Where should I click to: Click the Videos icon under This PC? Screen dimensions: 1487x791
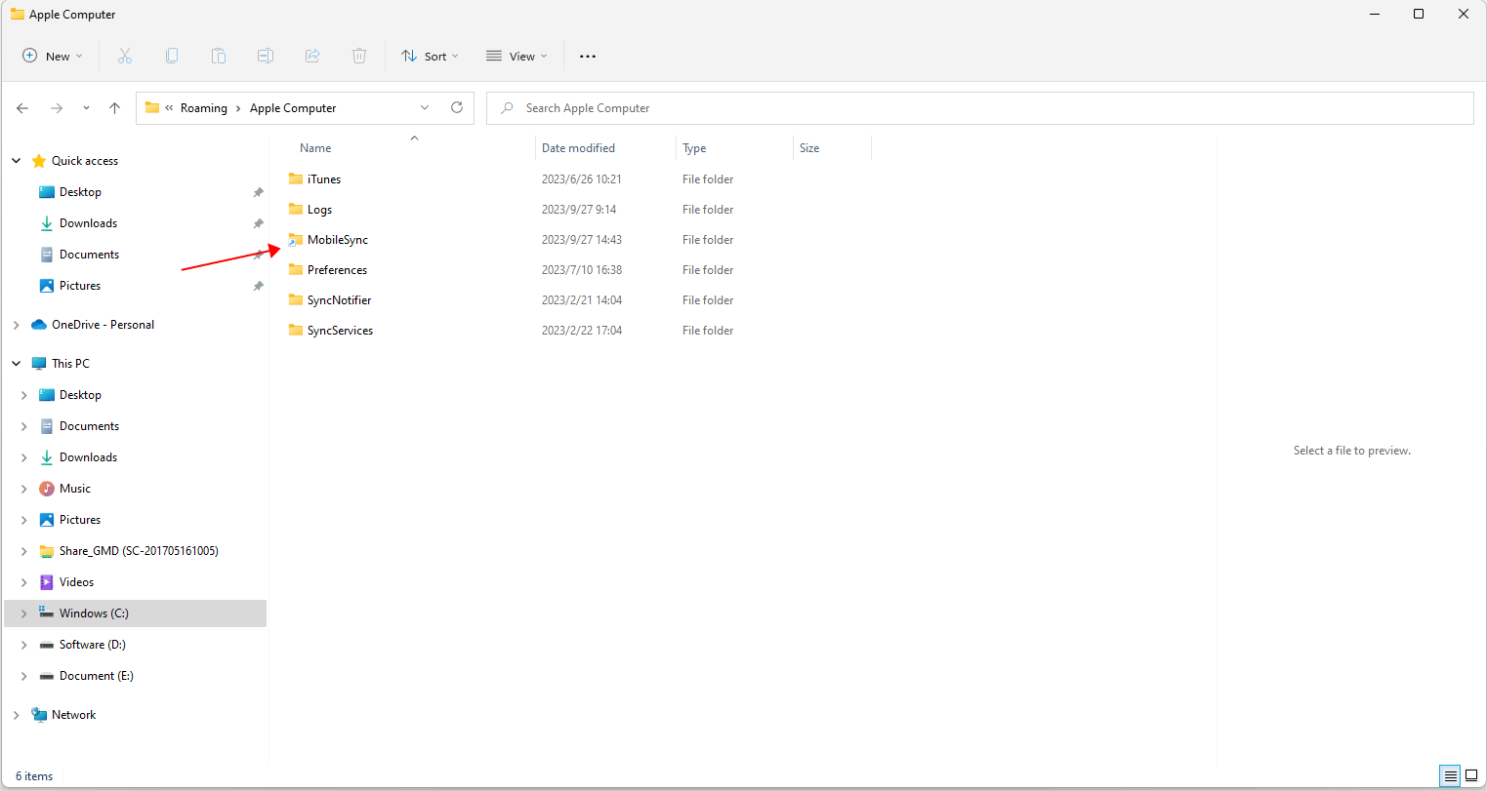coord(47,582)
